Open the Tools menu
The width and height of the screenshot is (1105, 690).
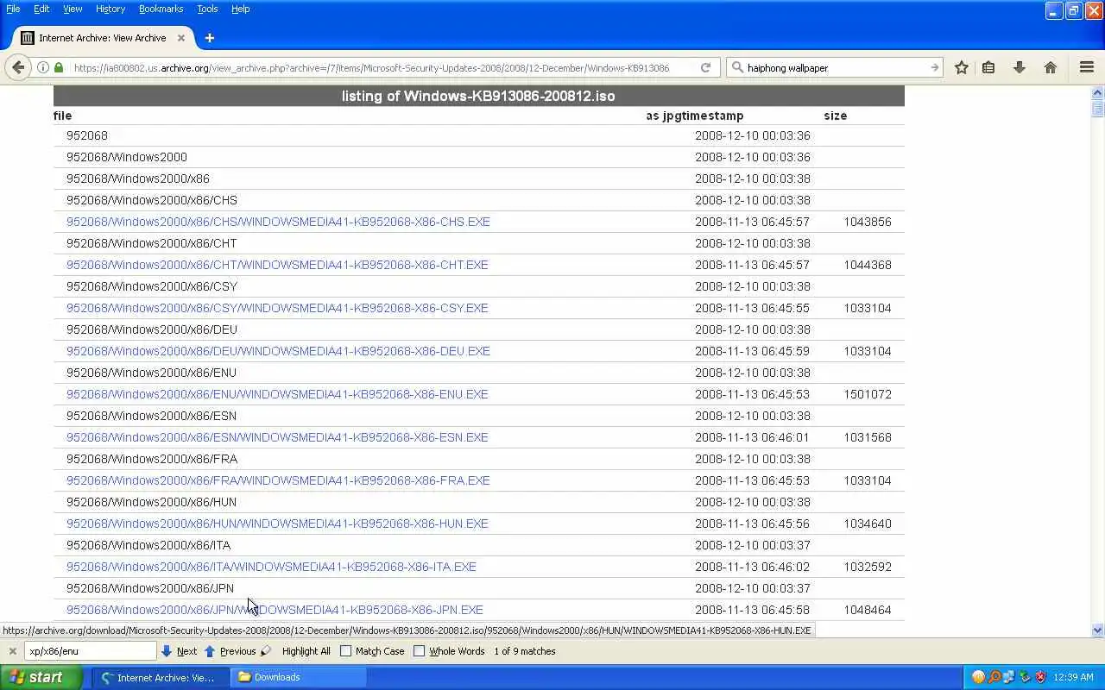point(207,9)
